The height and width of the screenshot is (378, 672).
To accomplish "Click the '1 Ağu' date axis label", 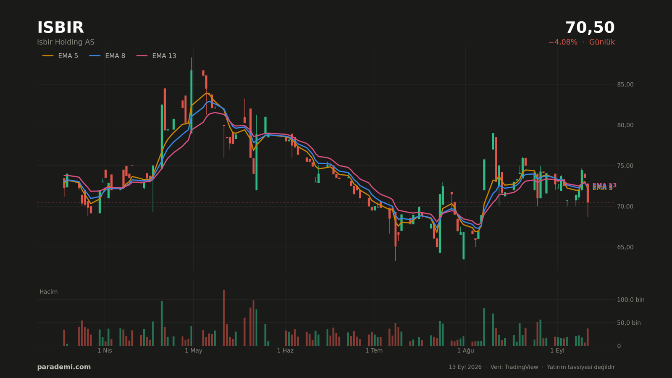I will [x=465, y=351].
